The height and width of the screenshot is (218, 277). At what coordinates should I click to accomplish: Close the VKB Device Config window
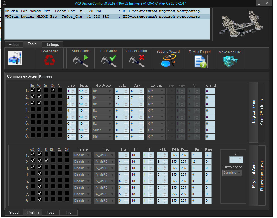267,3
